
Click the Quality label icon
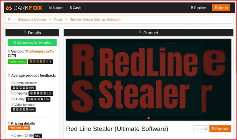(12, 99)
